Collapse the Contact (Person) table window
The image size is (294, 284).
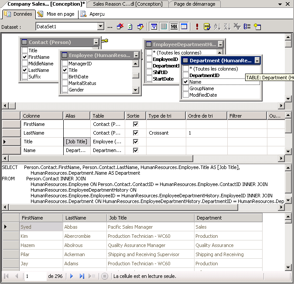click(96, 42)
